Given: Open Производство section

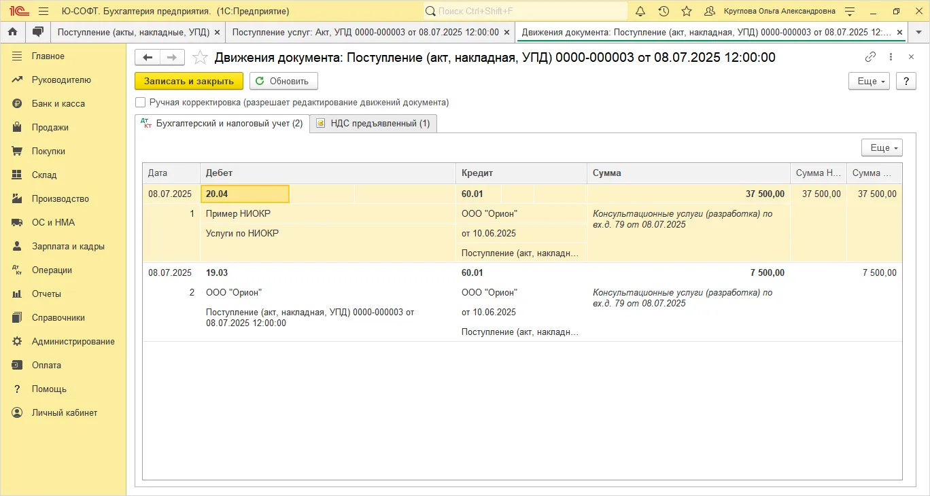Looking at the screenshot, I should coord(61,198).
